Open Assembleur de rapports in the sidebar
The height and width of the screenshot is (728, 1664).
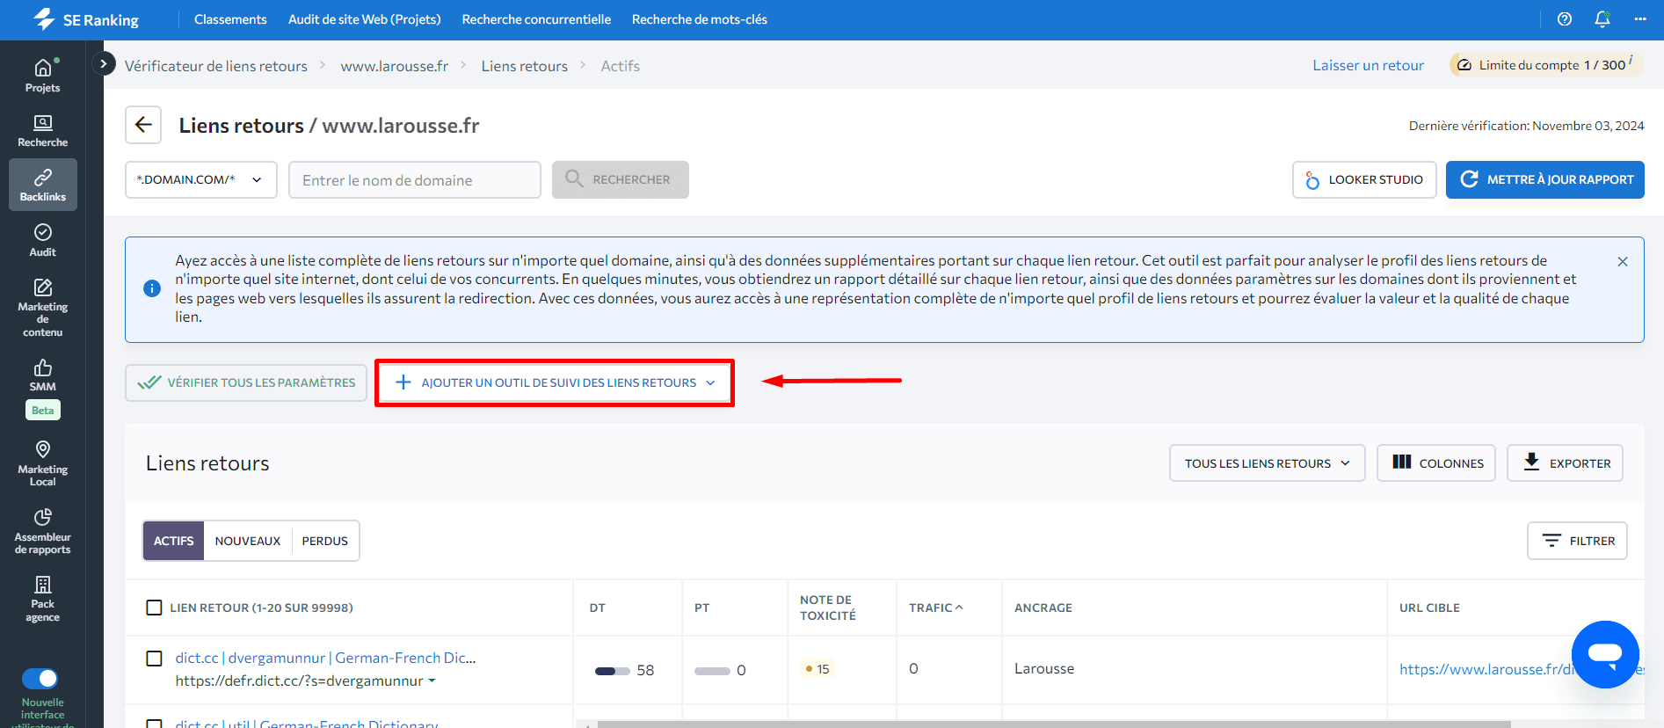(42, 531)
